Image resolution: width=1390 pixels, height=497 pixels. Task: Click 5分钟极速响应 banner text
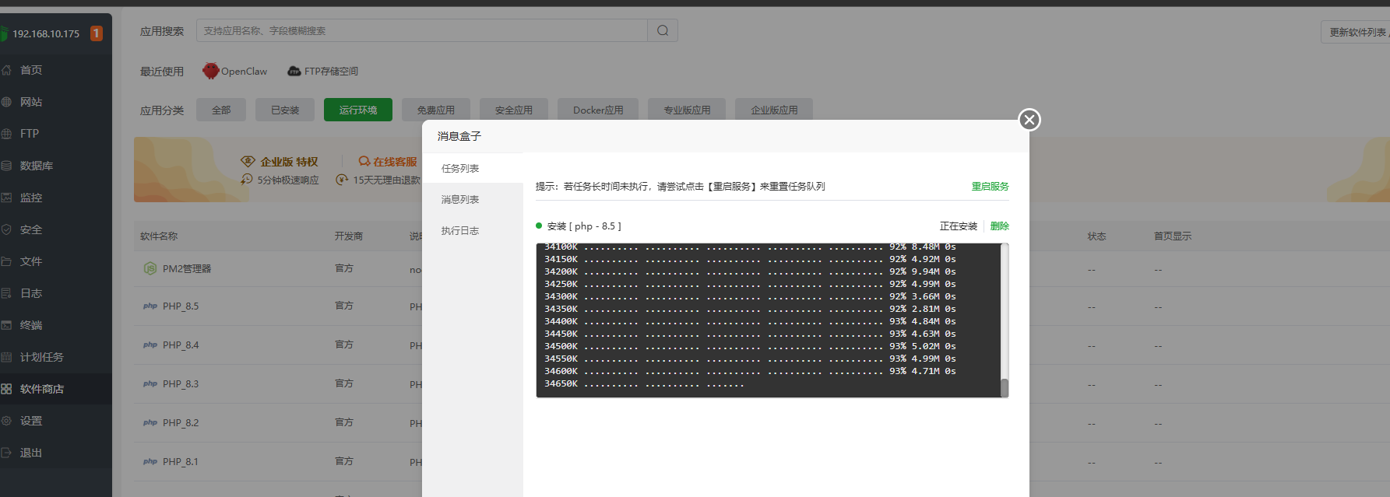(288, 180)
